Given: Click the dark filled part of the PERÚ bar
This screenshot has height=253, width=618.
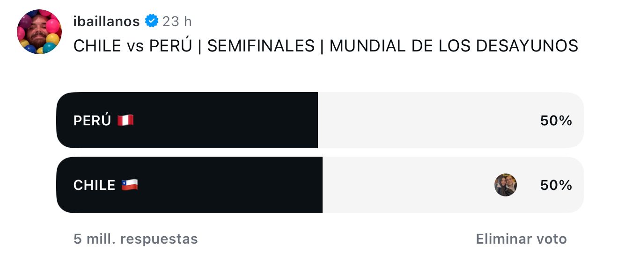Looking at the screenshot, I should pyautogui.click(x=187, y=120).
